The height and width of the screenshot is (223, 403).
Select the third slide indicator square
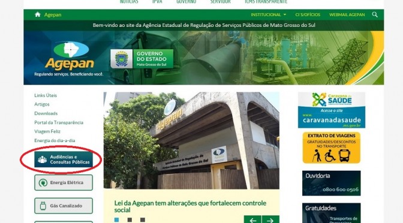[x=143, y=219]
